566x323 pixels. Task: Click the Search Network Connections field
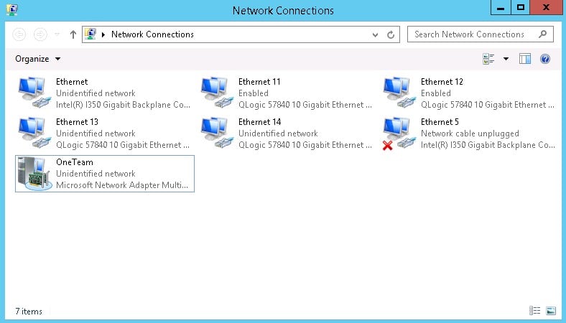(x=480, y=34)
